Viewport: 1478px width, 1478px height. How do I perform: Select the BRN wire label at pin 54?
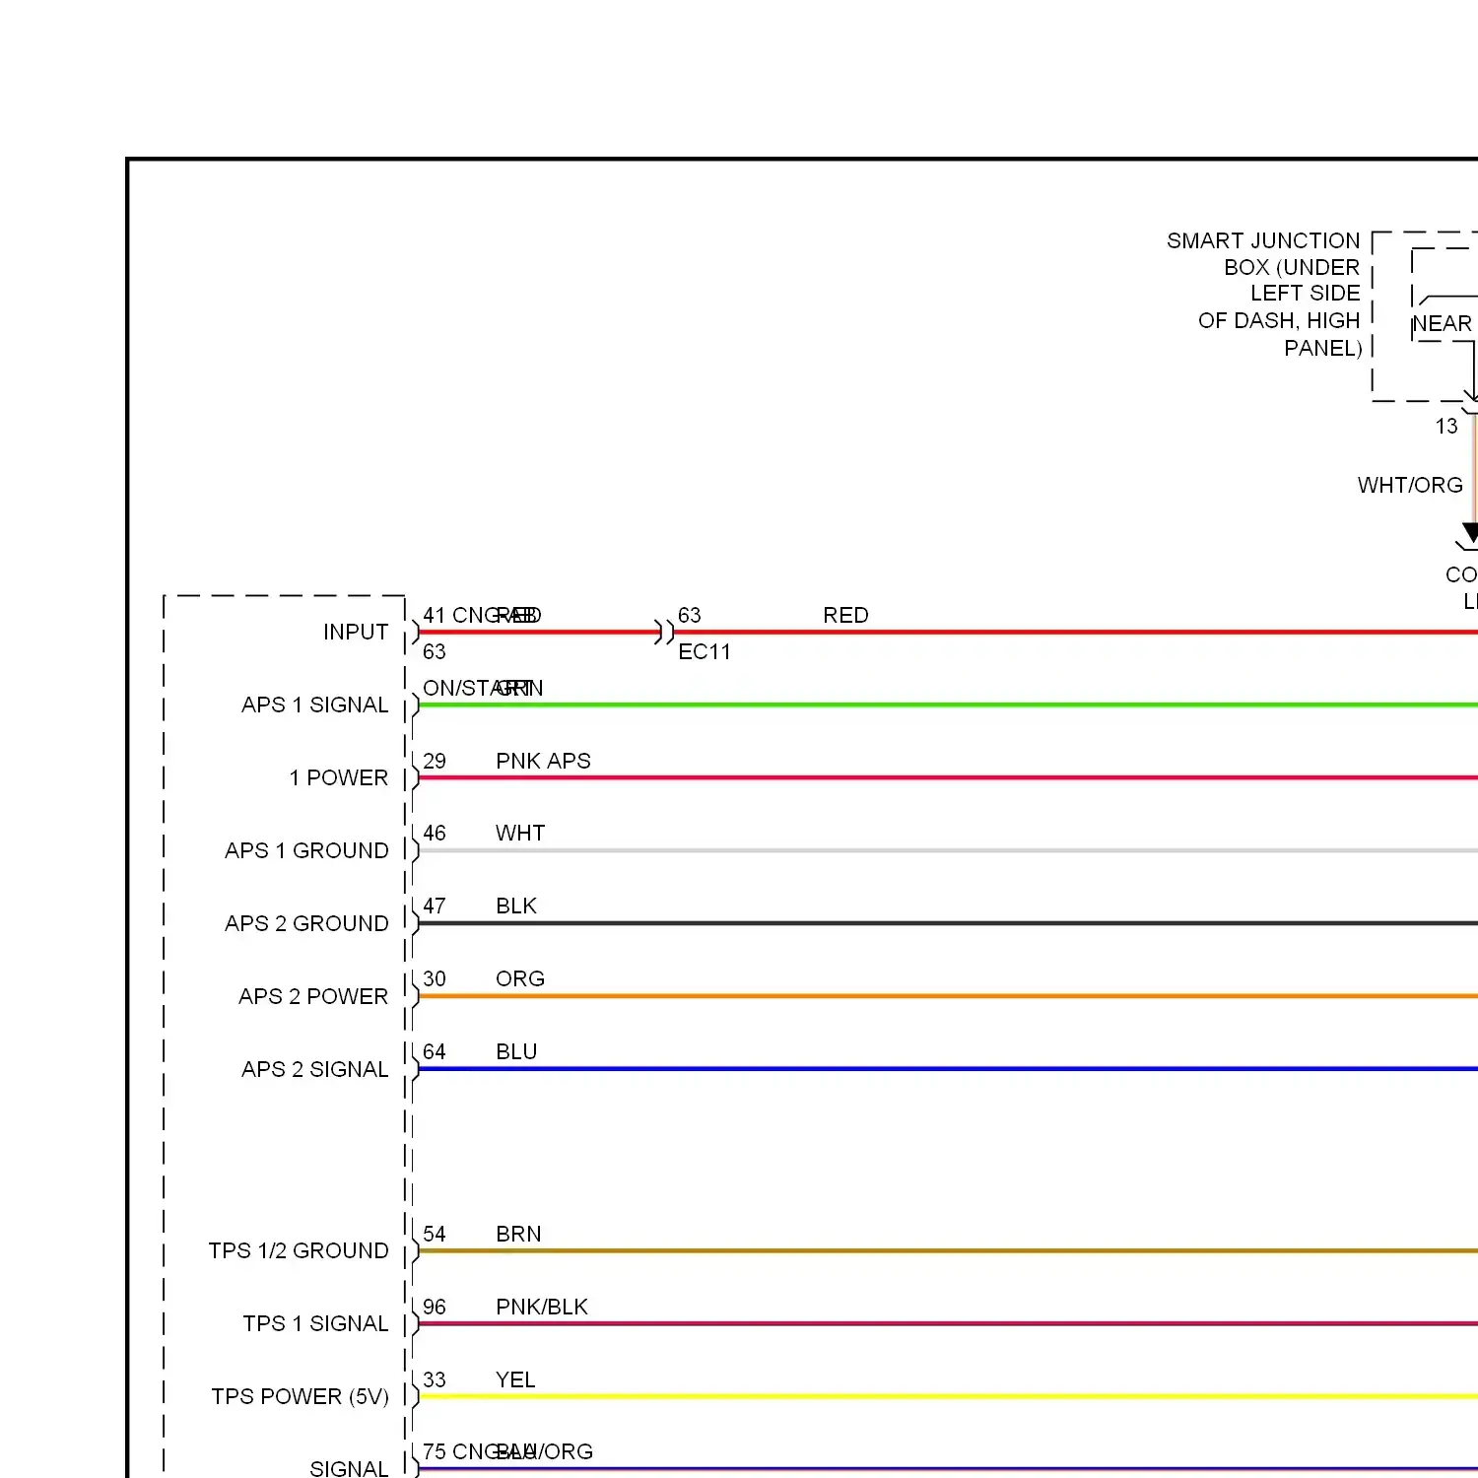518,1234
